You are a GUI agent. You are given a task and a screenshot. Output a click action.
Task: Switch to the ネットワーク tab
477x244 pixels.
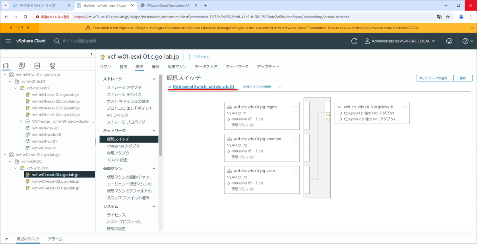(237, 67)
